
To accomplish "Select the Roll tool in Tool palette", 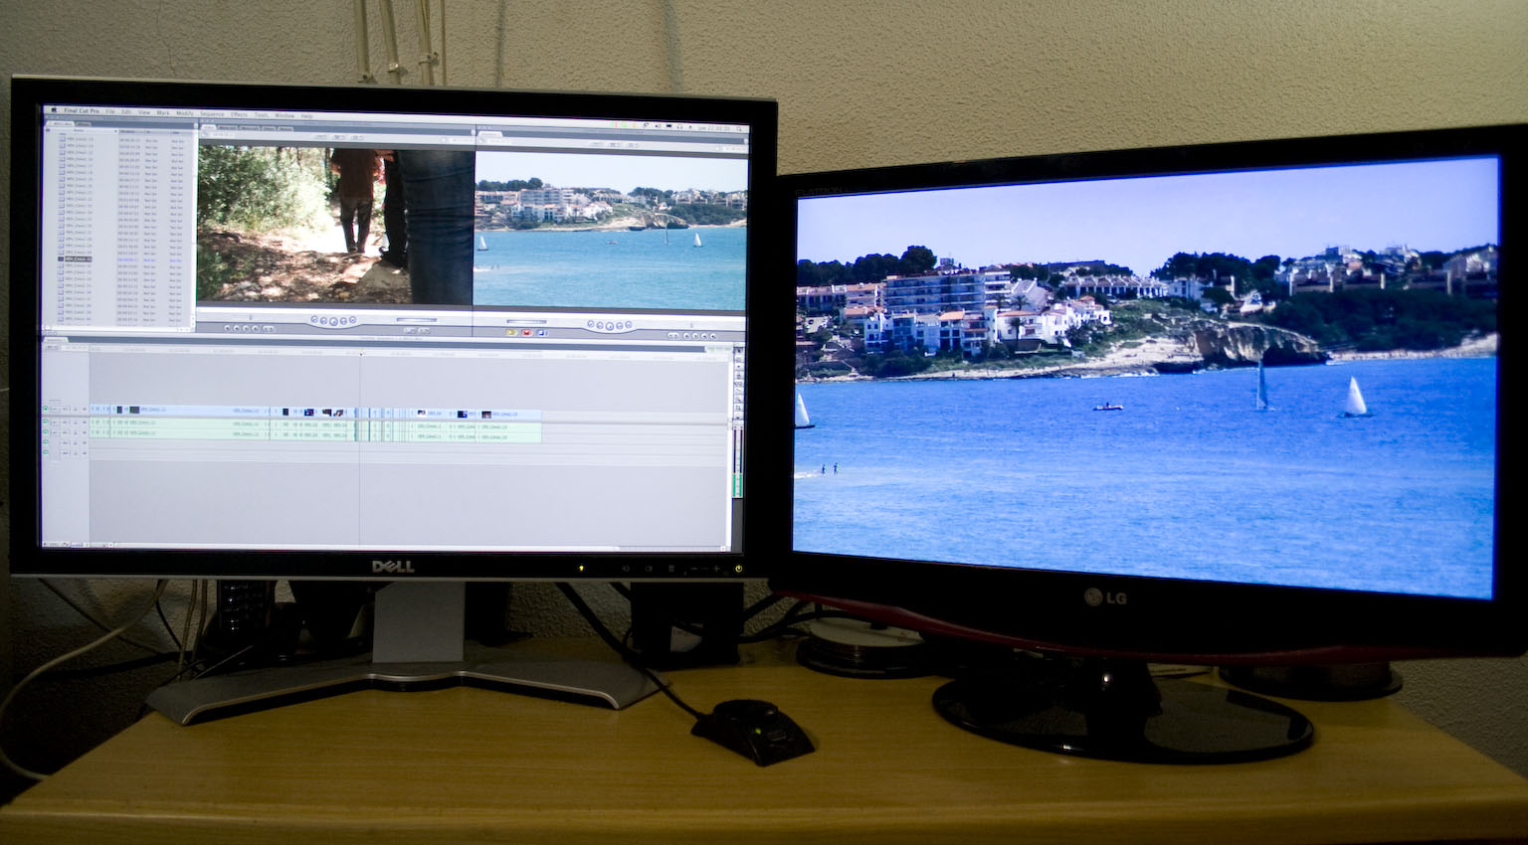I will point(738,376).
